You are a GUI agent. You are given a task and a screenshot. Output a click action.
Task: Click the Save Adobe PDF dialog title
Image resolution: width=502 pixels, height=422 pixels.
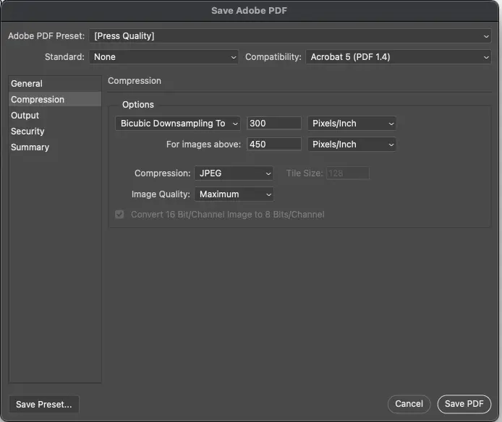(x=249, y=11)
